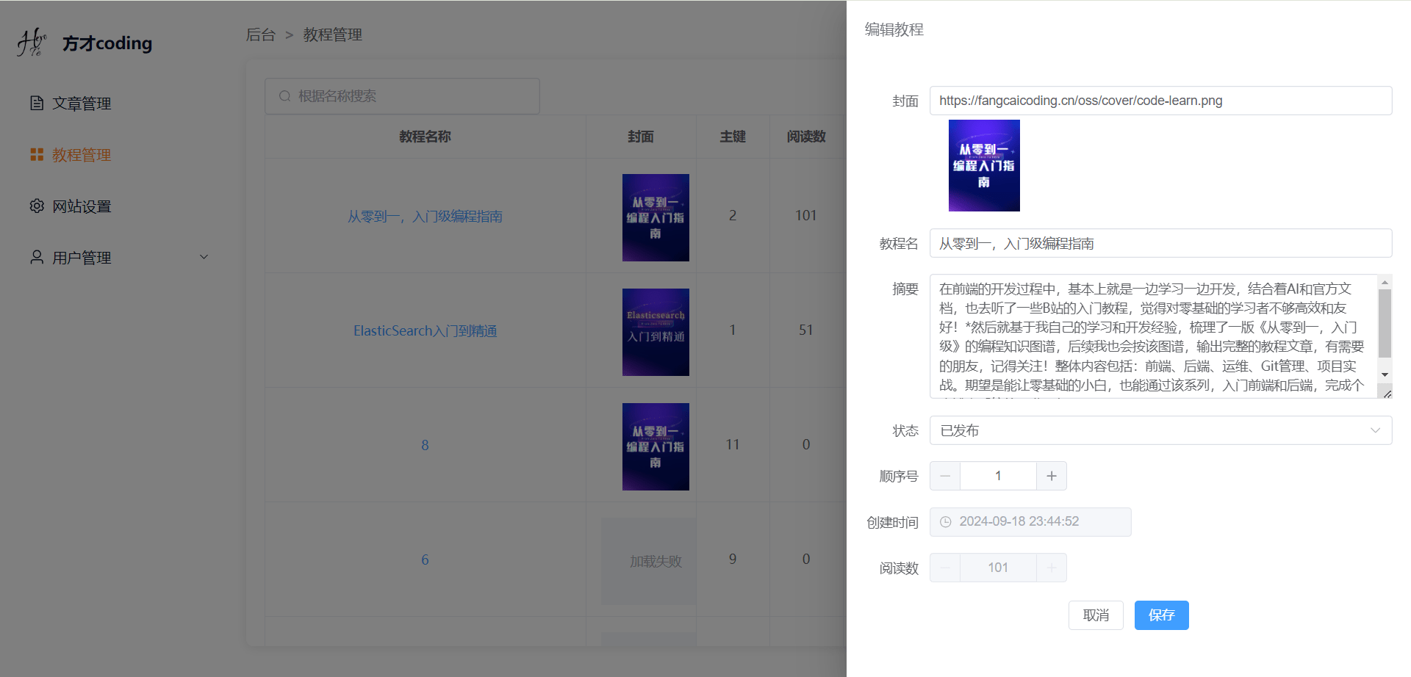Click primary key 9 cell
The height and width of the screenshot is (677, 1411).
(733, 559)
